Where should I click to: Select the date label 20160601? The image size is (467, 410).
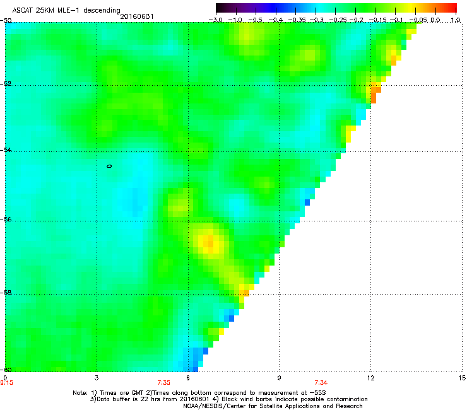click(x=137, y=16)
